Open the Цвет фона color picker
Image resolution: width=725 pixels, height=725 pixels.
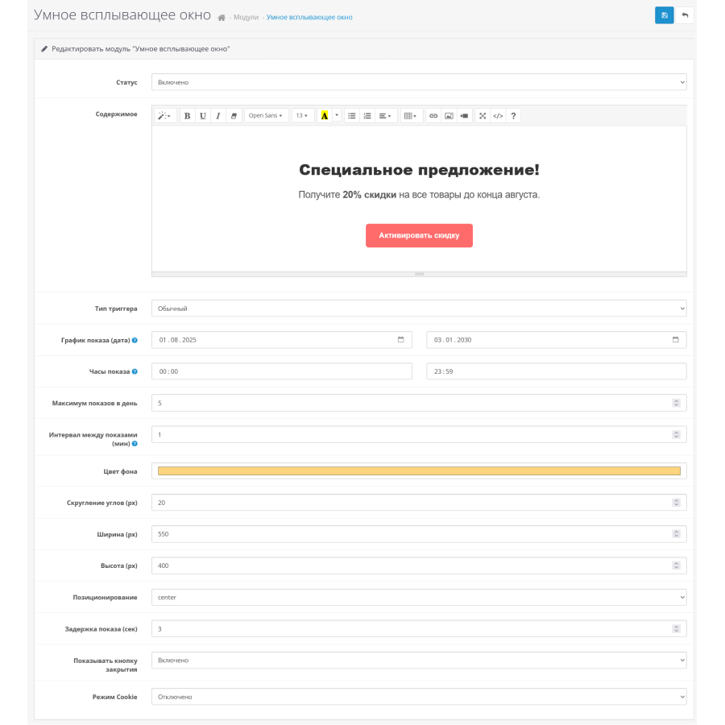[419, 471]
